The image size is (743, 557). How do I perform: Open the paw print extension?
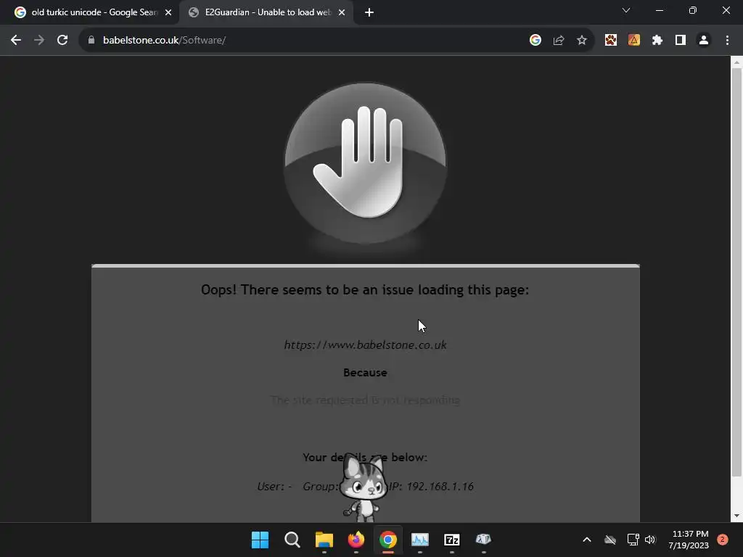coord(611,41)
